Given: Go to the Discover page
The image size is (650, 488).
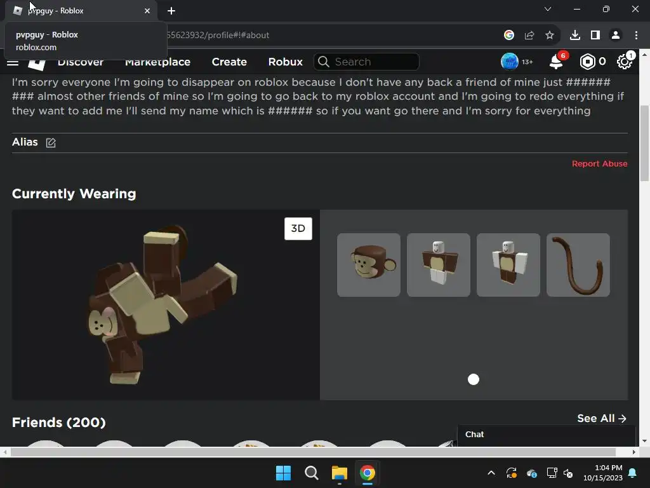Looking at the screenshot, I should 81,62.
